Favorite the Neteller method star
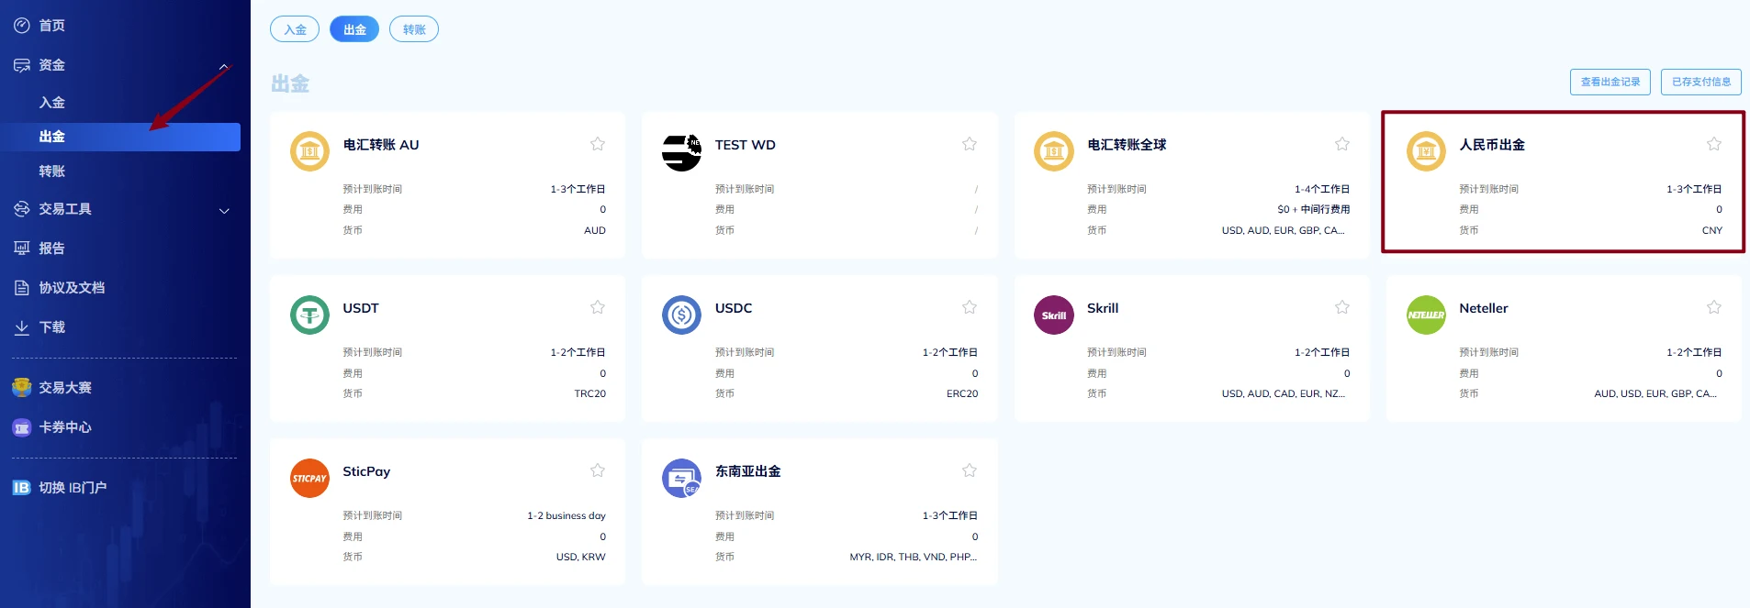1750x608 pixels. [1714, 307]
